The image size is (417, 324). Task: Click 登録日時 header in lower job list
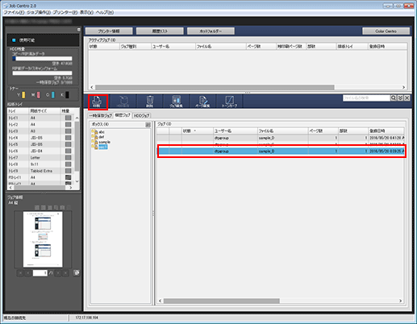point(386,131)
